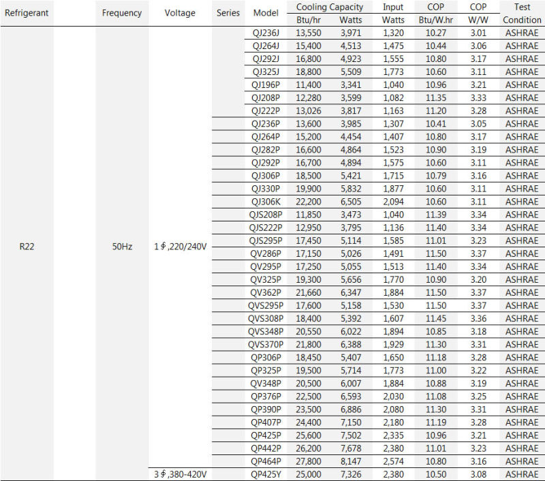Click the 2,574 input Watts value

click(x=394, y=461)
